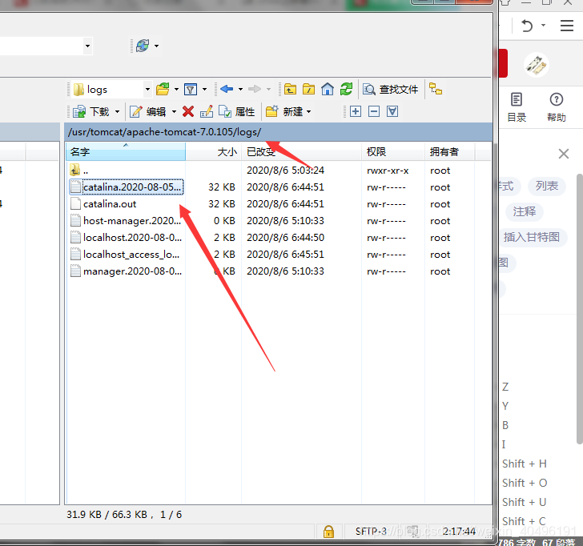Expand the open-directory icon dropdown arrow
This screenshot has width=583, height=546.
click(x=177, y=89)
